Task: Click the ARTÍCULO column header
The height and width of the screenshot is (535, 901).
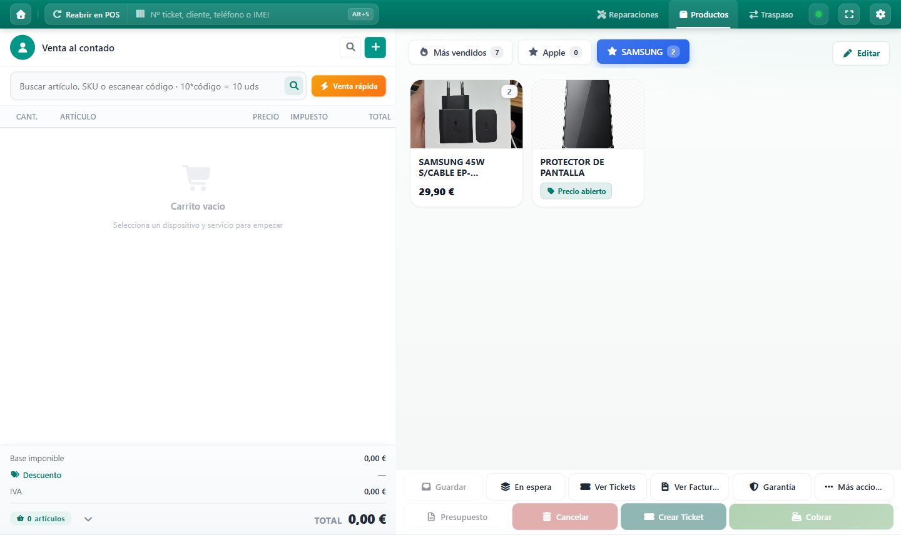Action: (78, 117)
